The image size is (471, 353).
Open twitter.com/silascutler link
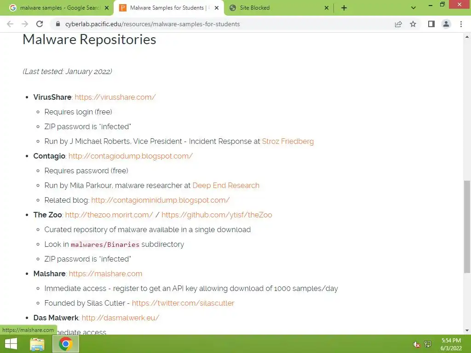pos(183,303)
